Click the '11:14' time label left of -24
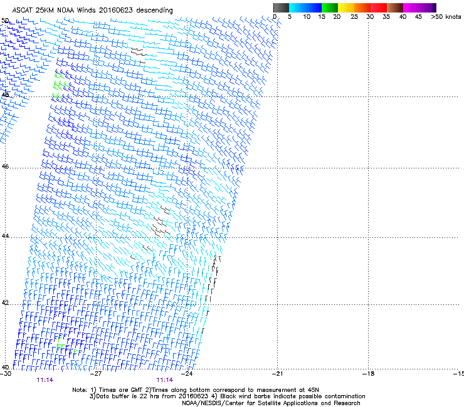 tap(165, 380)
